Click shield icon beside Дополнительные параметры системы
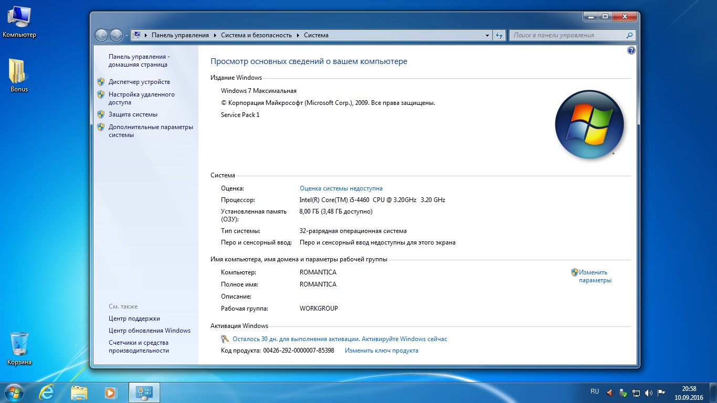Image resolution: width=717 pixels, height=403 pixels. (101, 127)
